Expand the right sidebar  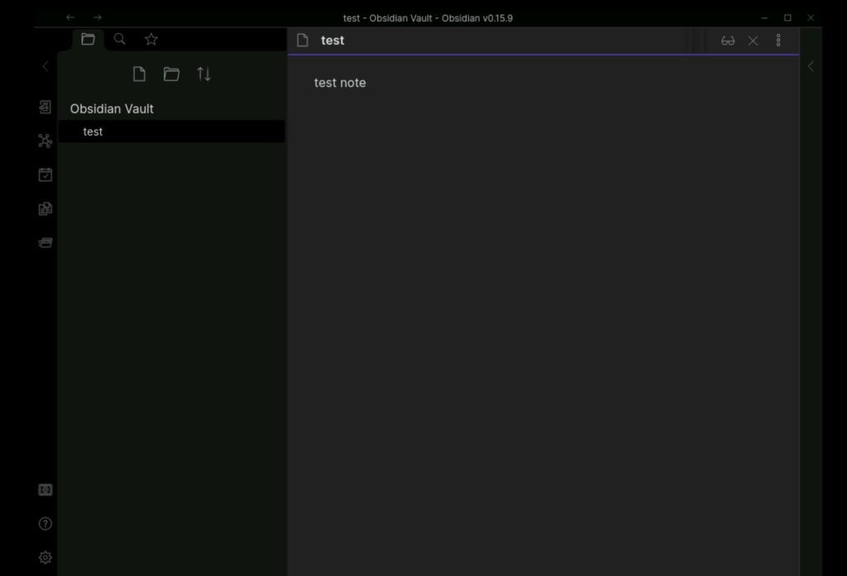click(x=811, y=66)
